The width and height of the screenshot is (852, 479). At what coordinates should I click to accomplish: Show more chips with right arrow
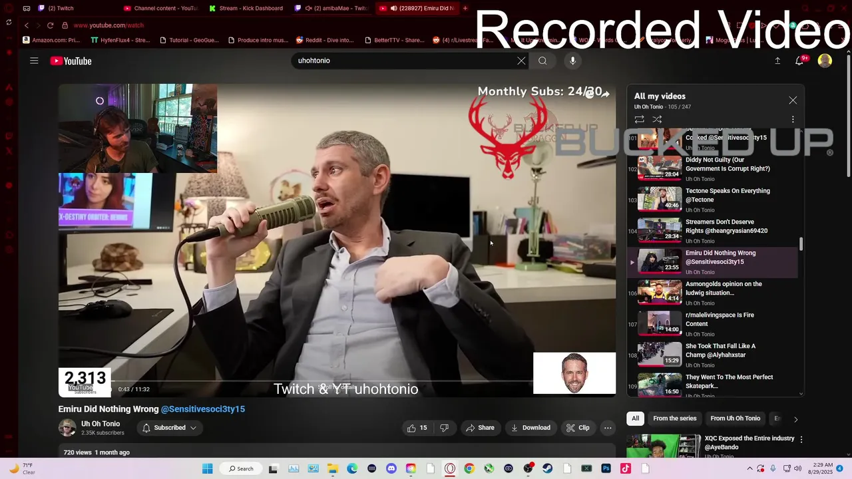pyautogui.click(x=795, y=419)
